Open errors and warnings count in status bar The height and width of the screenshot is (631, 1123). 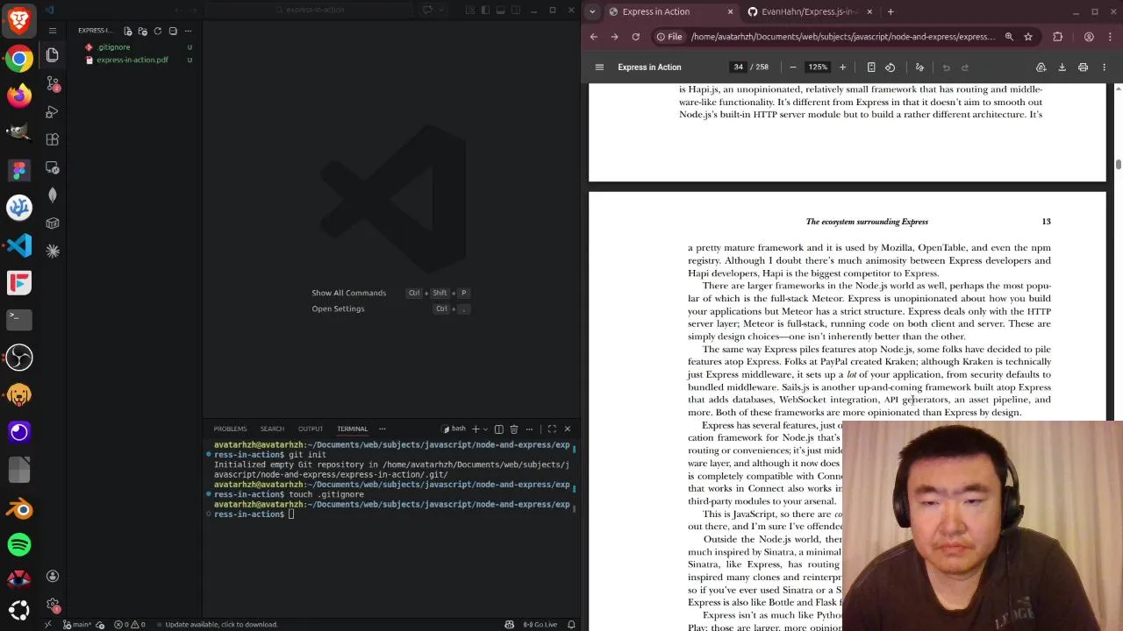129,624
